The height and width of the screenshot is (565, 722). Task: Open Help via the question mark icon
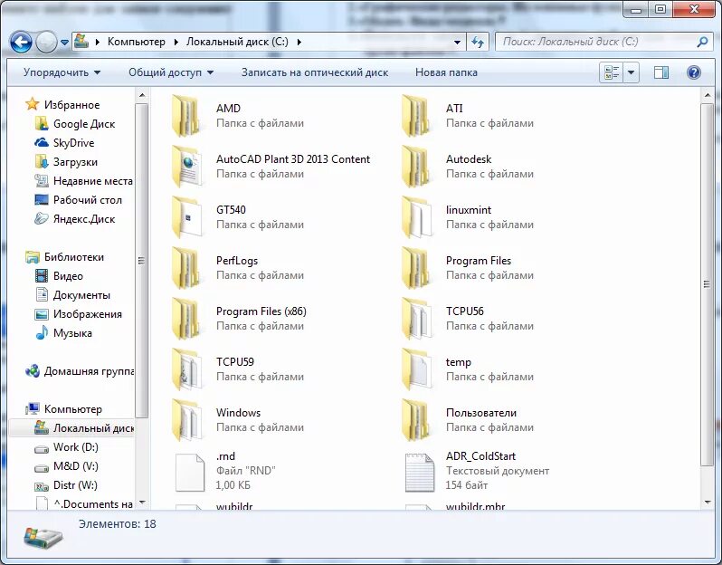(x=694, y=72)
